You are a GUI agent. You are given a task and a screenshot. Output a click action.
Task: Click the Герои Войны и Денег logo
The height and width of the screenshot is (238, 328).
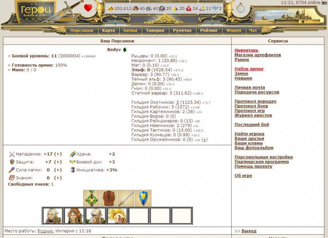(35, 11)
